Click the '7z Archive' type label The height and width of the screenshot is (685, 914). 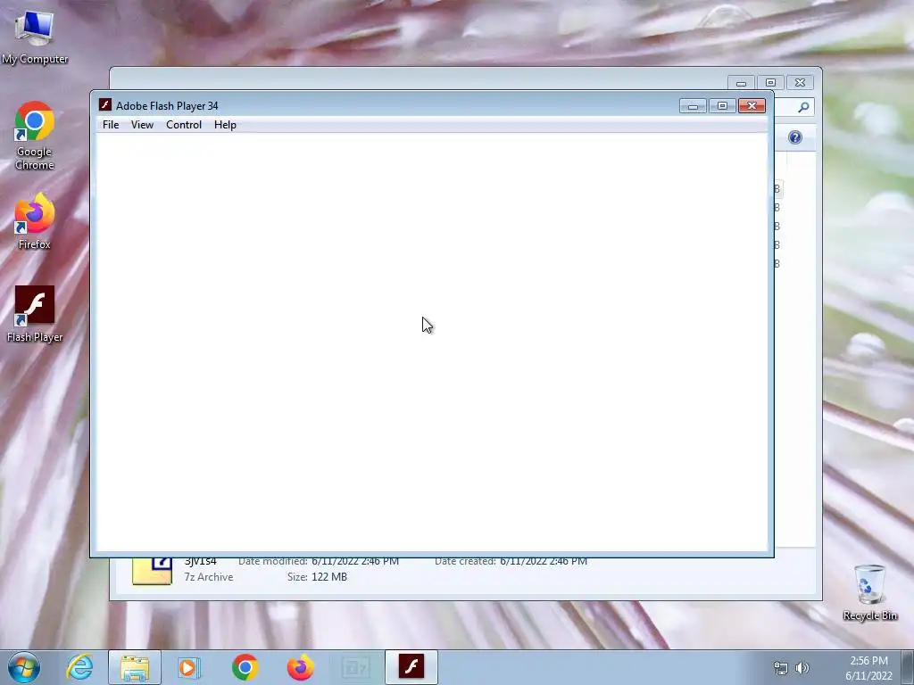click(209, 577)
